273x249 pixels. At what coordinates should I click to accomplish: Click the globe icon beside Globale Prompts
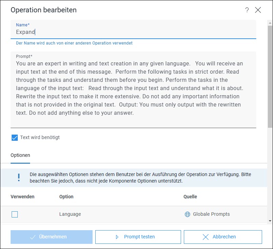[x=187, y=214]
